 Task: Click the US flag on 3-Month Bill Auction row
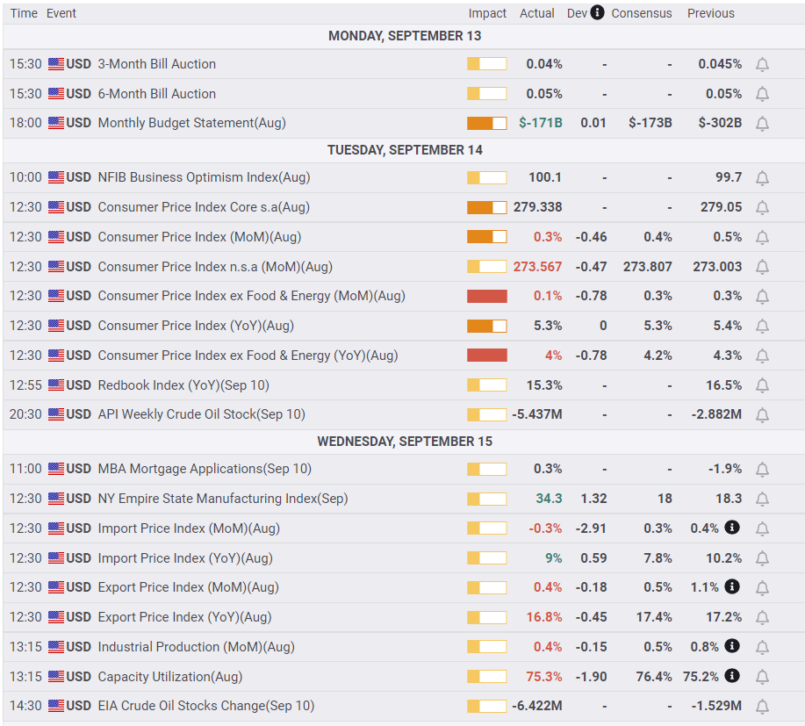click(x=56, y=64)
